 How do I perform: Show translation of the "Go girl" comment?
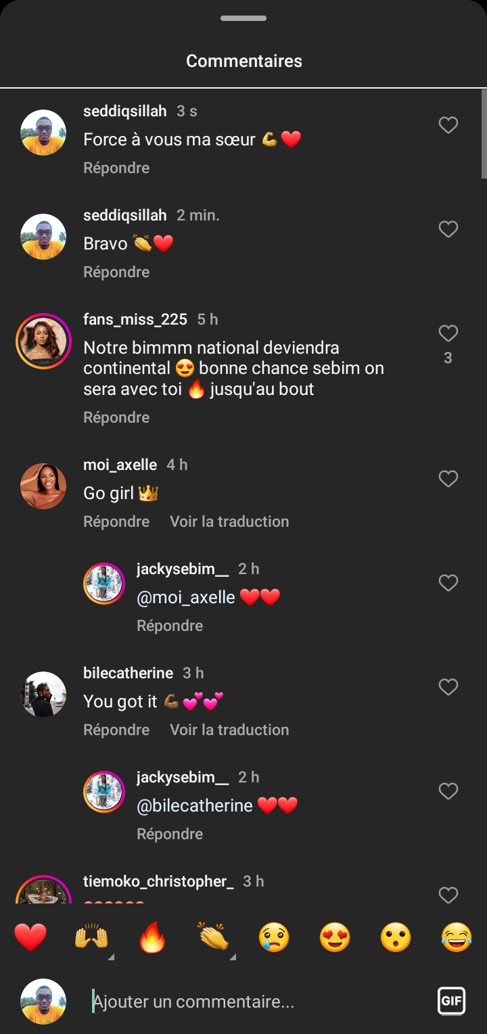pyautogui.click(x=229, y=521)
